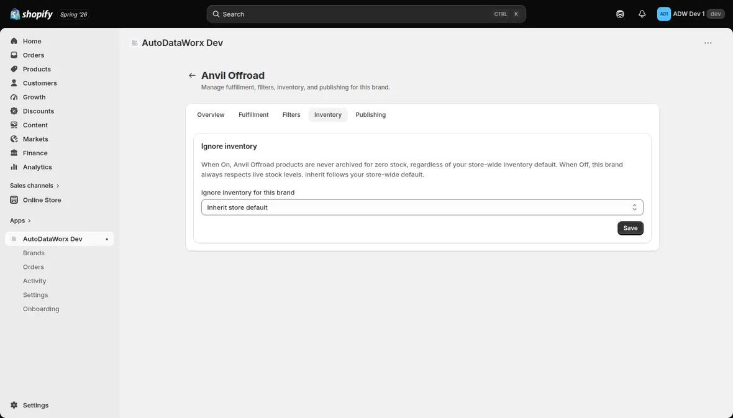Click the Anvil Offroad page title

[x=233, y=75]
